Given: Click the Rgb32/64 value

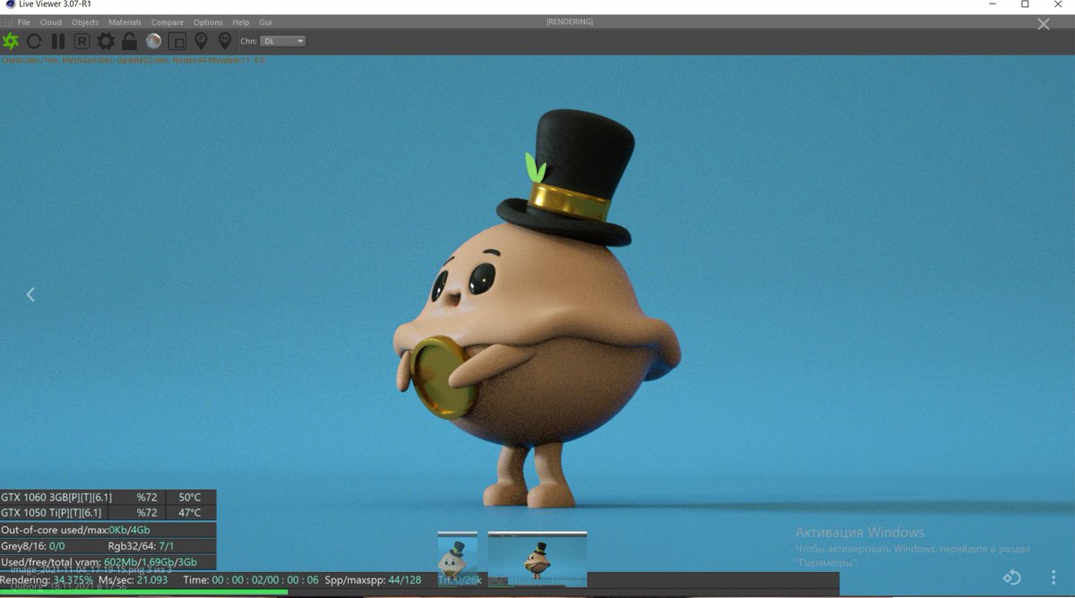Looking at the screenshot, I should click(x=167, y=546).
